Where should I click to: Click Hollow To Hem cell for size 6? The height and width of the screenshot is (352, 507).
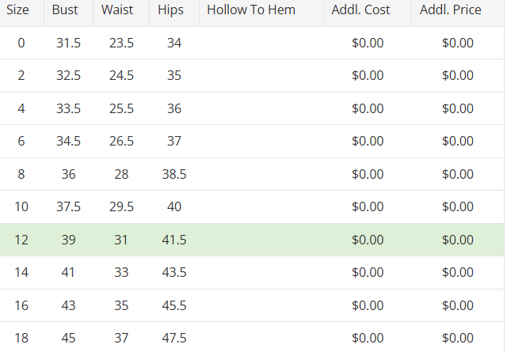point(261,141)
